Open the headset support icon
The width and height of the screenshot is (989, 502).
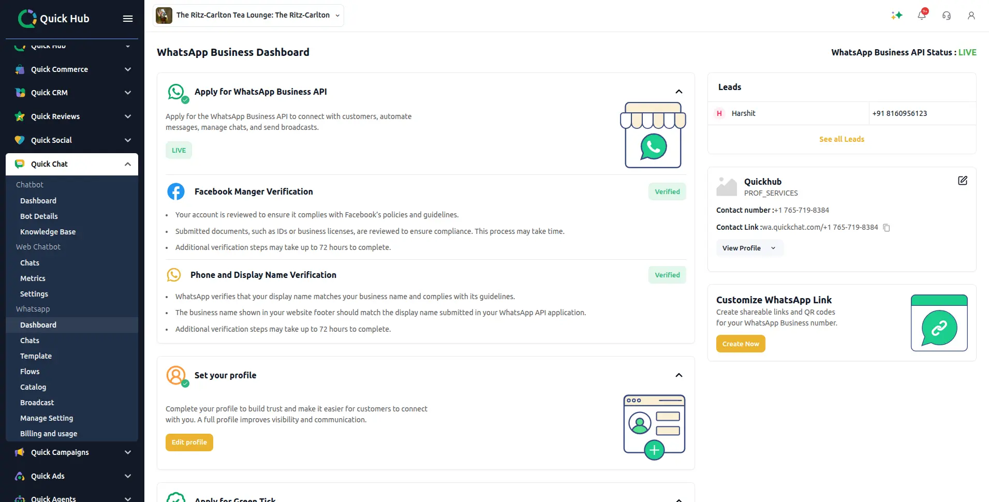(947, 16)
